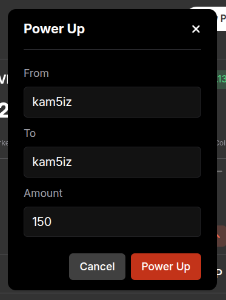
Task: Click the Amount label
Action: [43, 193]
